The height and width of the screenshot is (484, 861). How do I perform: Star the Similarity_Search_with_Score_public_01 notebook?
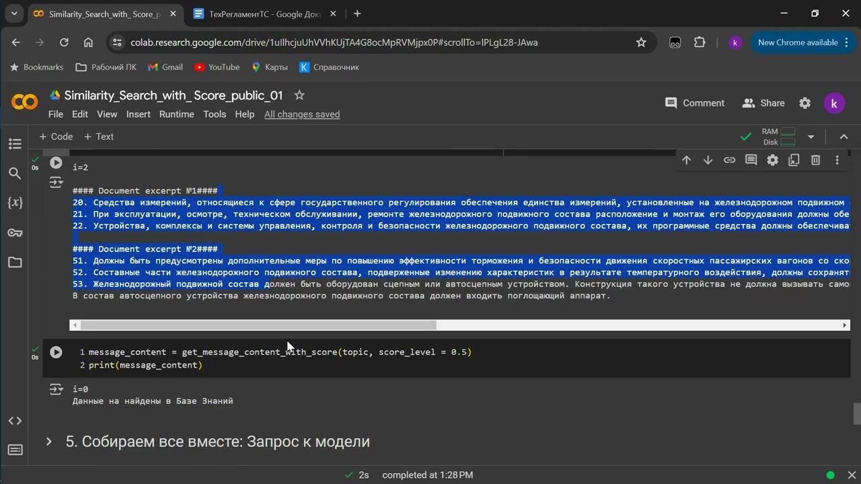[x=299, y=95]
